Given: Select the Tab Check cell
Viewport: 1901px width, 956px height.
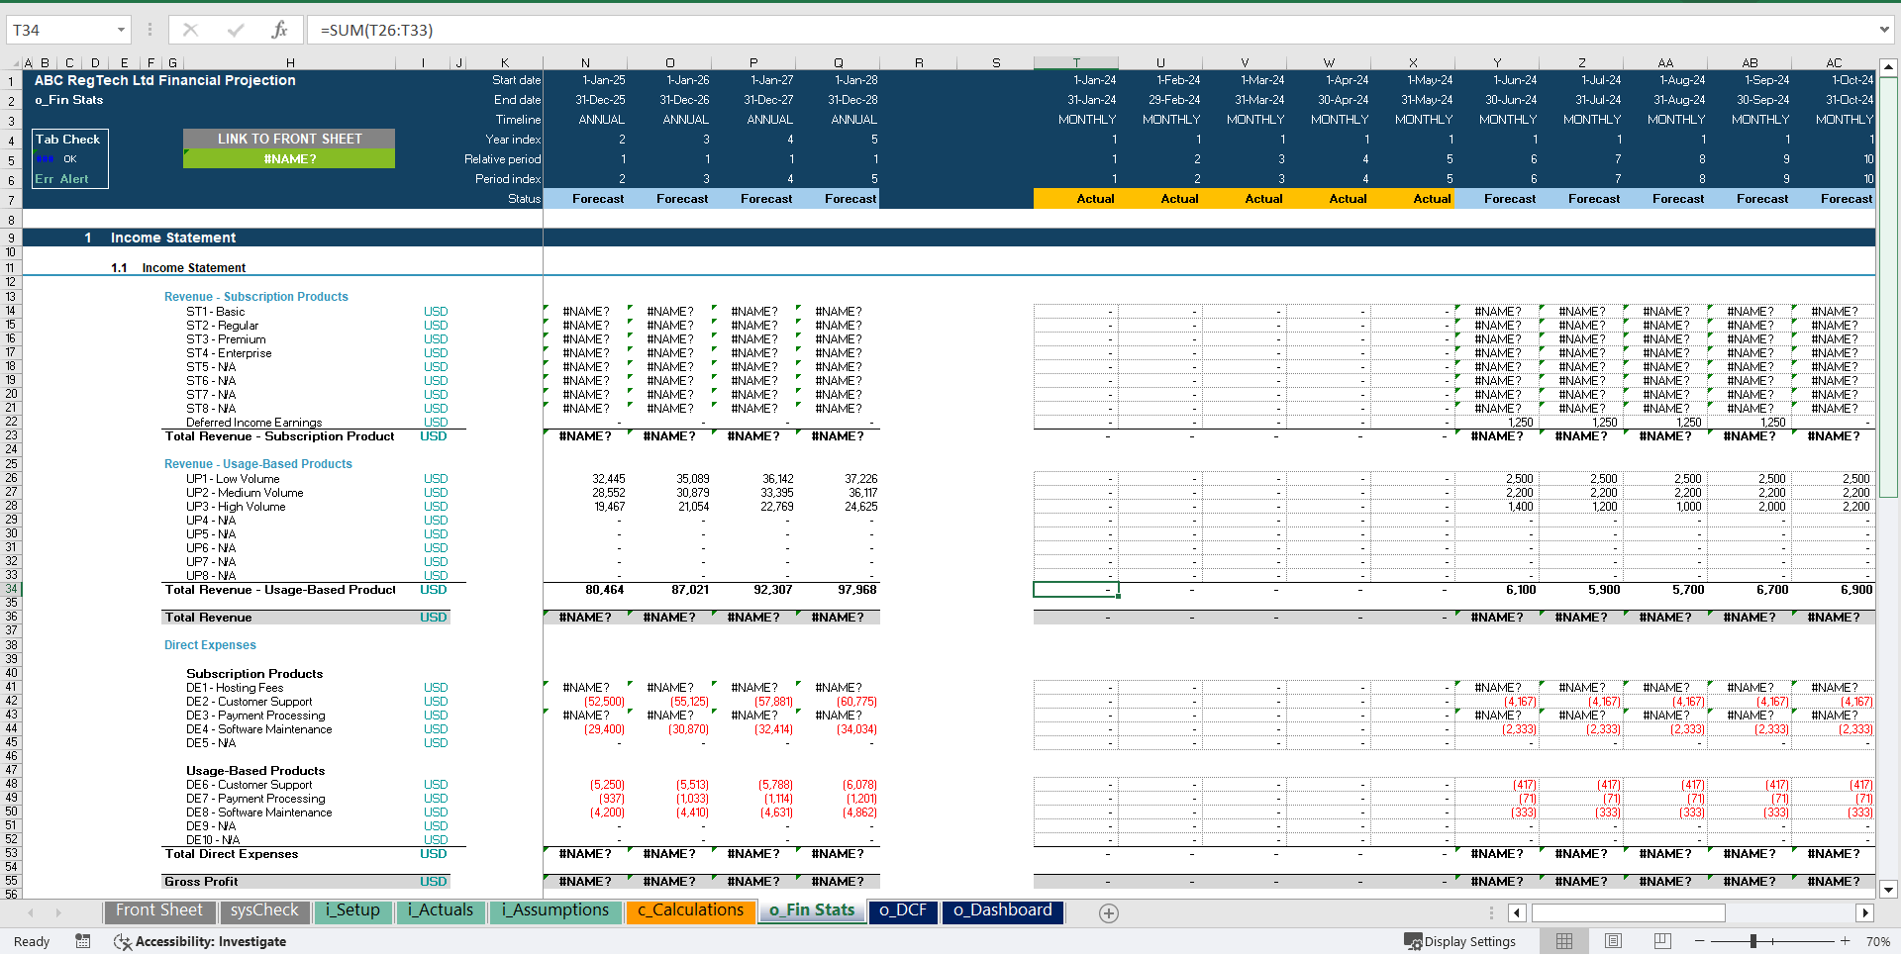Looking at the screenshot, I should point(67,140).
